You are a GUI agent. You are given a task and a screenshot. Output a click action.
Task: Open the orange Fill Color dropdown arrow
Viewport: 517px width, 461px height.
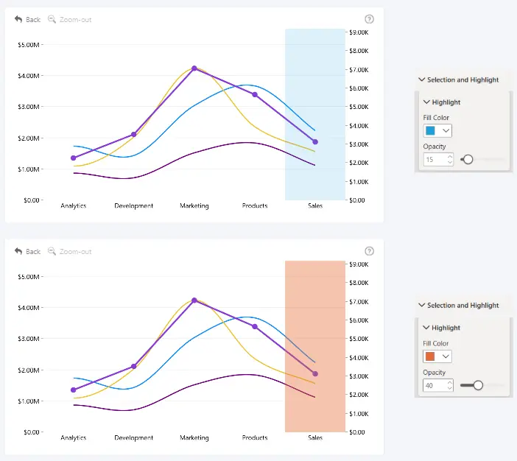pos(446,356)
